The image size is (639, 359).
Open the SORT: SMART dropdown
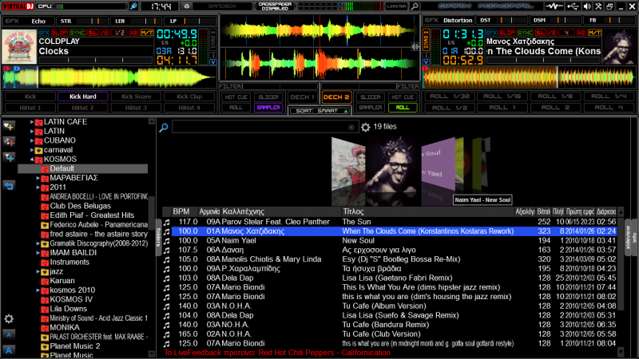click(320, 110)
